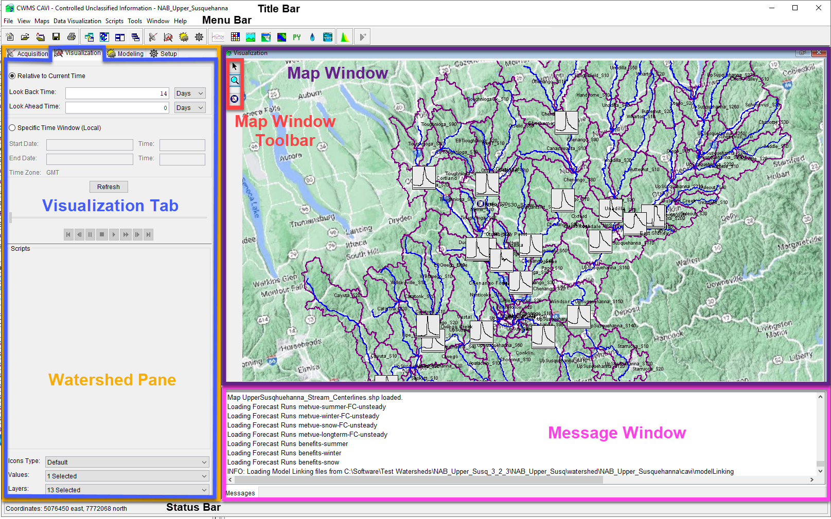
Task: Click the Modeling sun-cloud toolbar icon
Action: click(184, 37)
